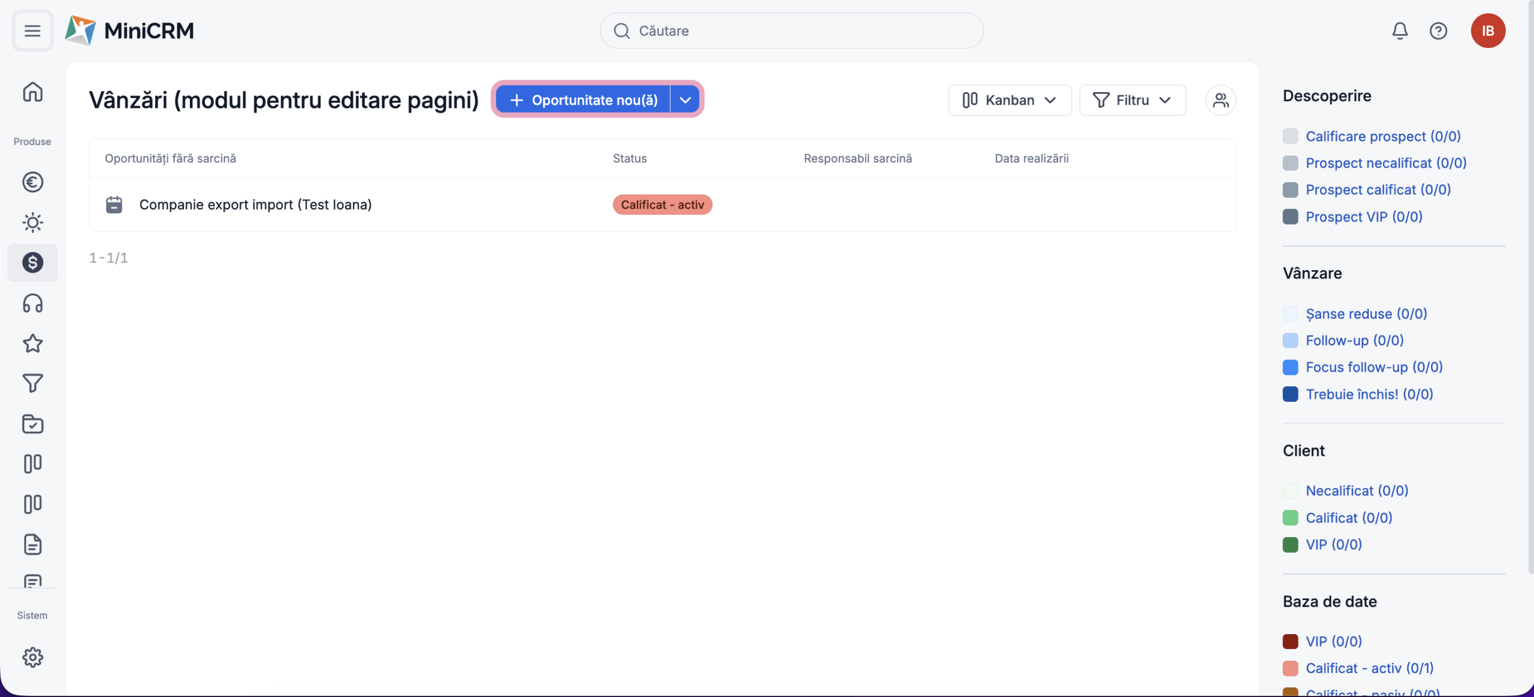Viewport: 1534px width, 697px height.
Task: Click the Oportunitate nou(ă) button
Action: click(583, 100)
